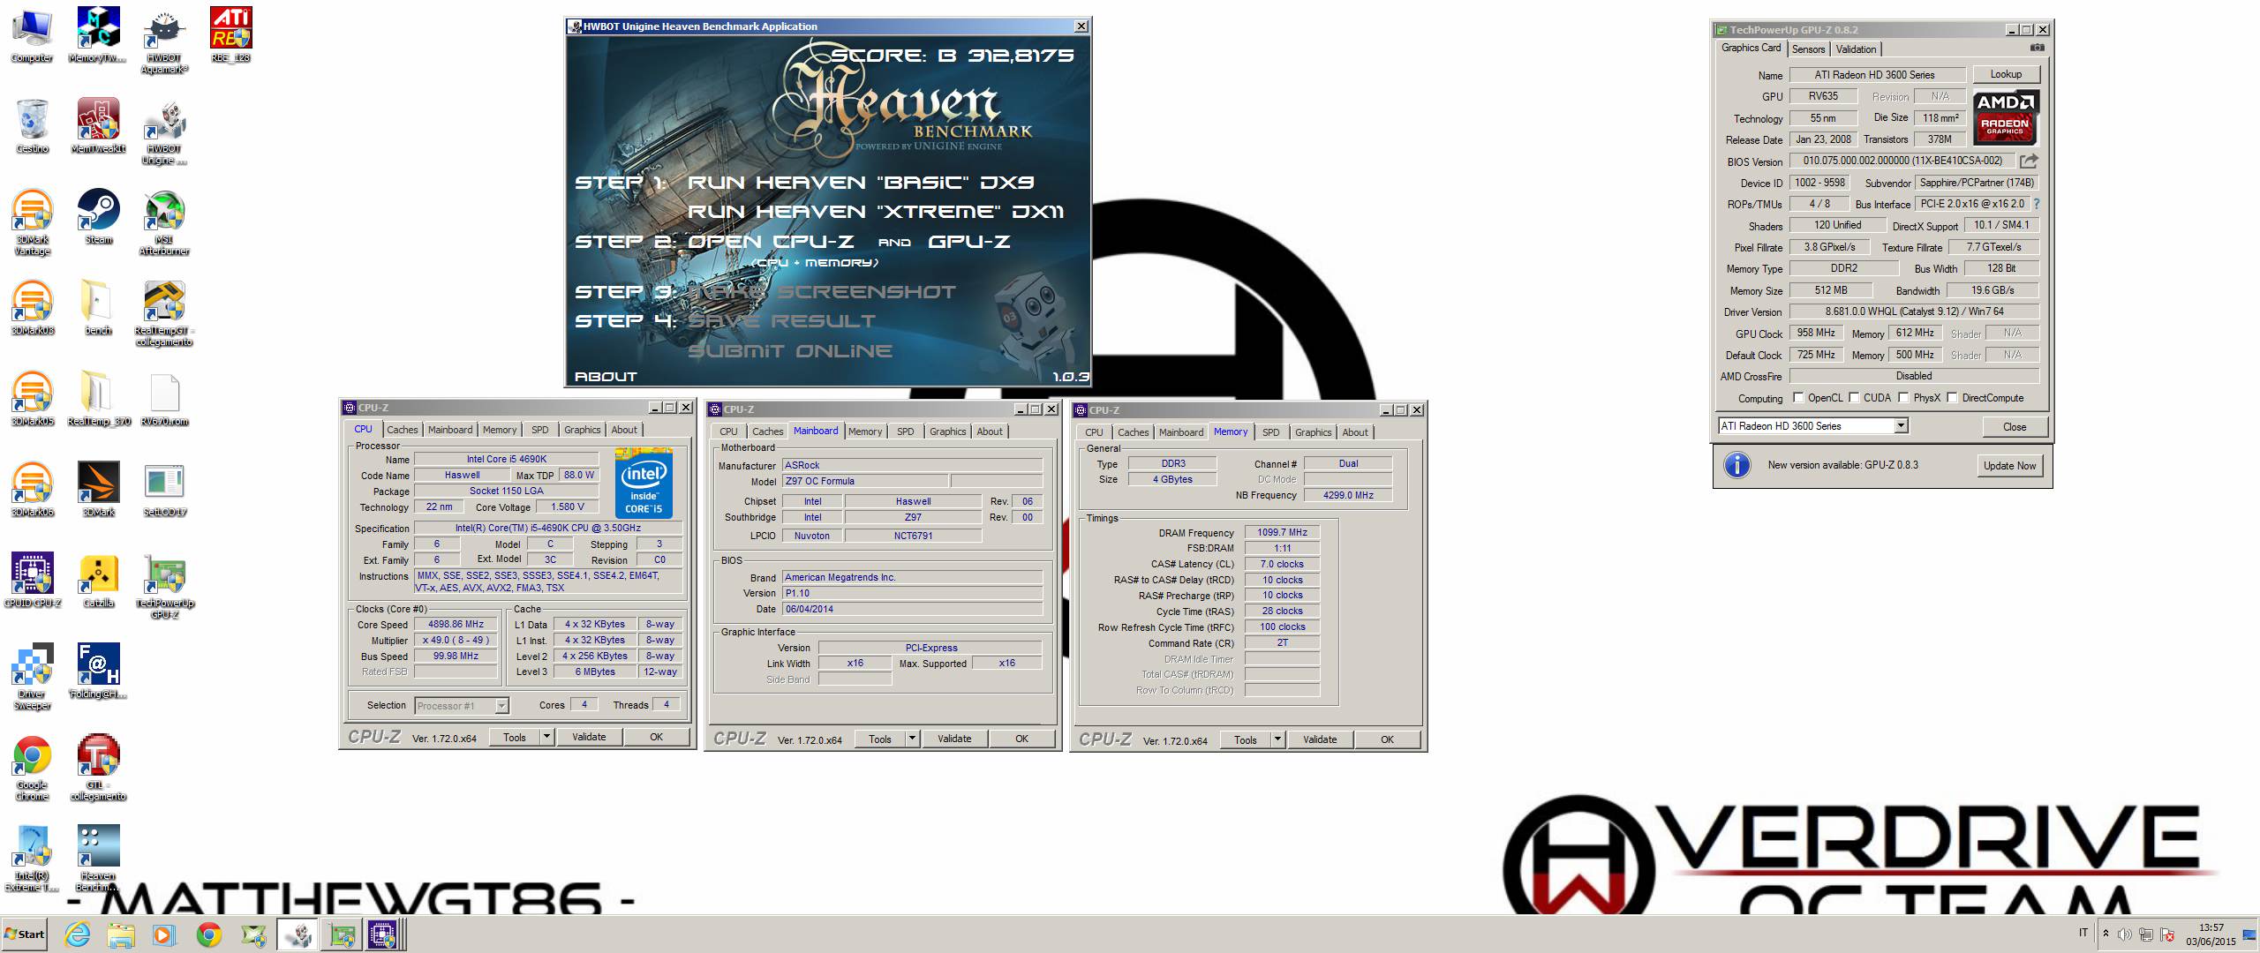Screen dimensions: 2260x953
Task: Open the bench folder on desktop
Action: [98, 308]
